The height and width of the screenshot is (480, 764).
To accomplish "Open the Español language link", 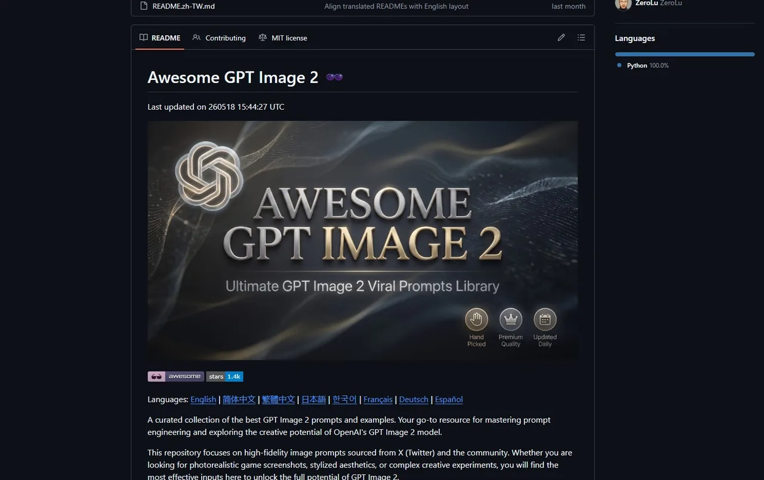I will pos(449,400).
